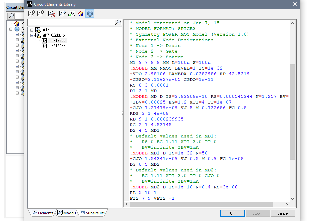Image resolution: width=312 pixels, height=221 pixels.
Task: Click the second add-element toolbar icon
Action: coord(41,14)
